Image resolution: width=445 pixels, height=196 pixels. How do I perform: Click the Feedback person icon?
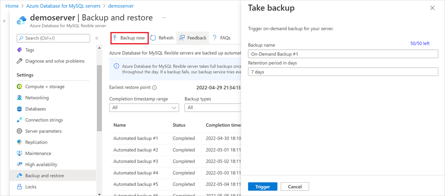[182, 38]
